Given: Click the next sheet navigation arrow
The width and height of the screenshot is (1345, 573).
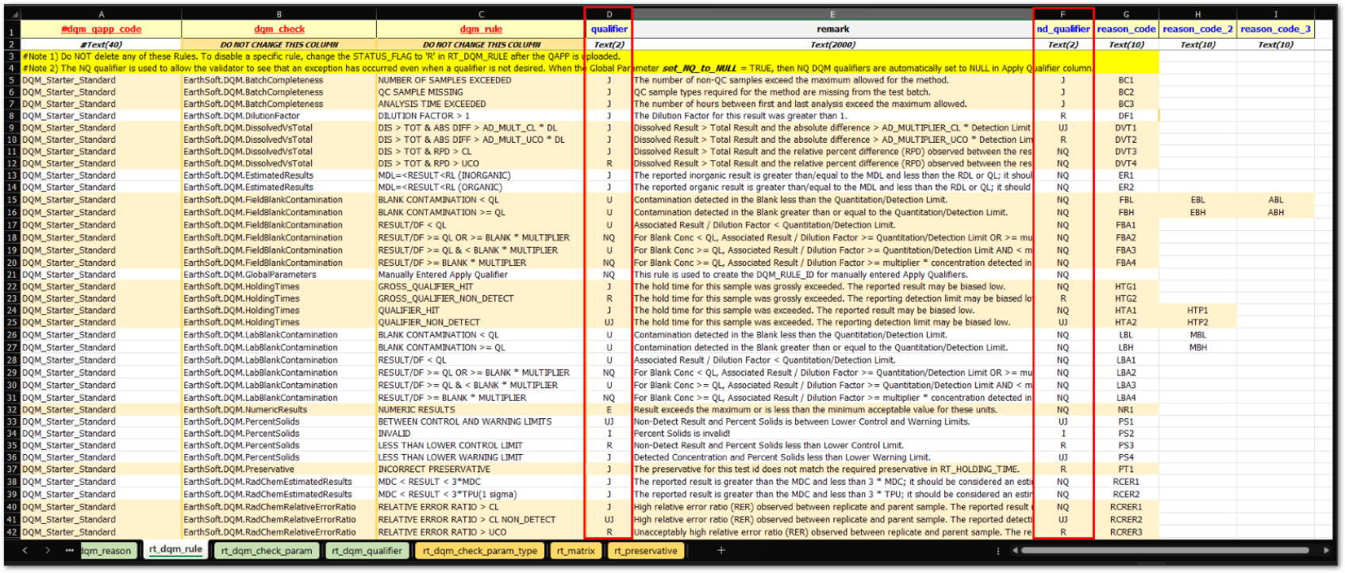Looking at the screenshot, I should (x=48, y=550).
